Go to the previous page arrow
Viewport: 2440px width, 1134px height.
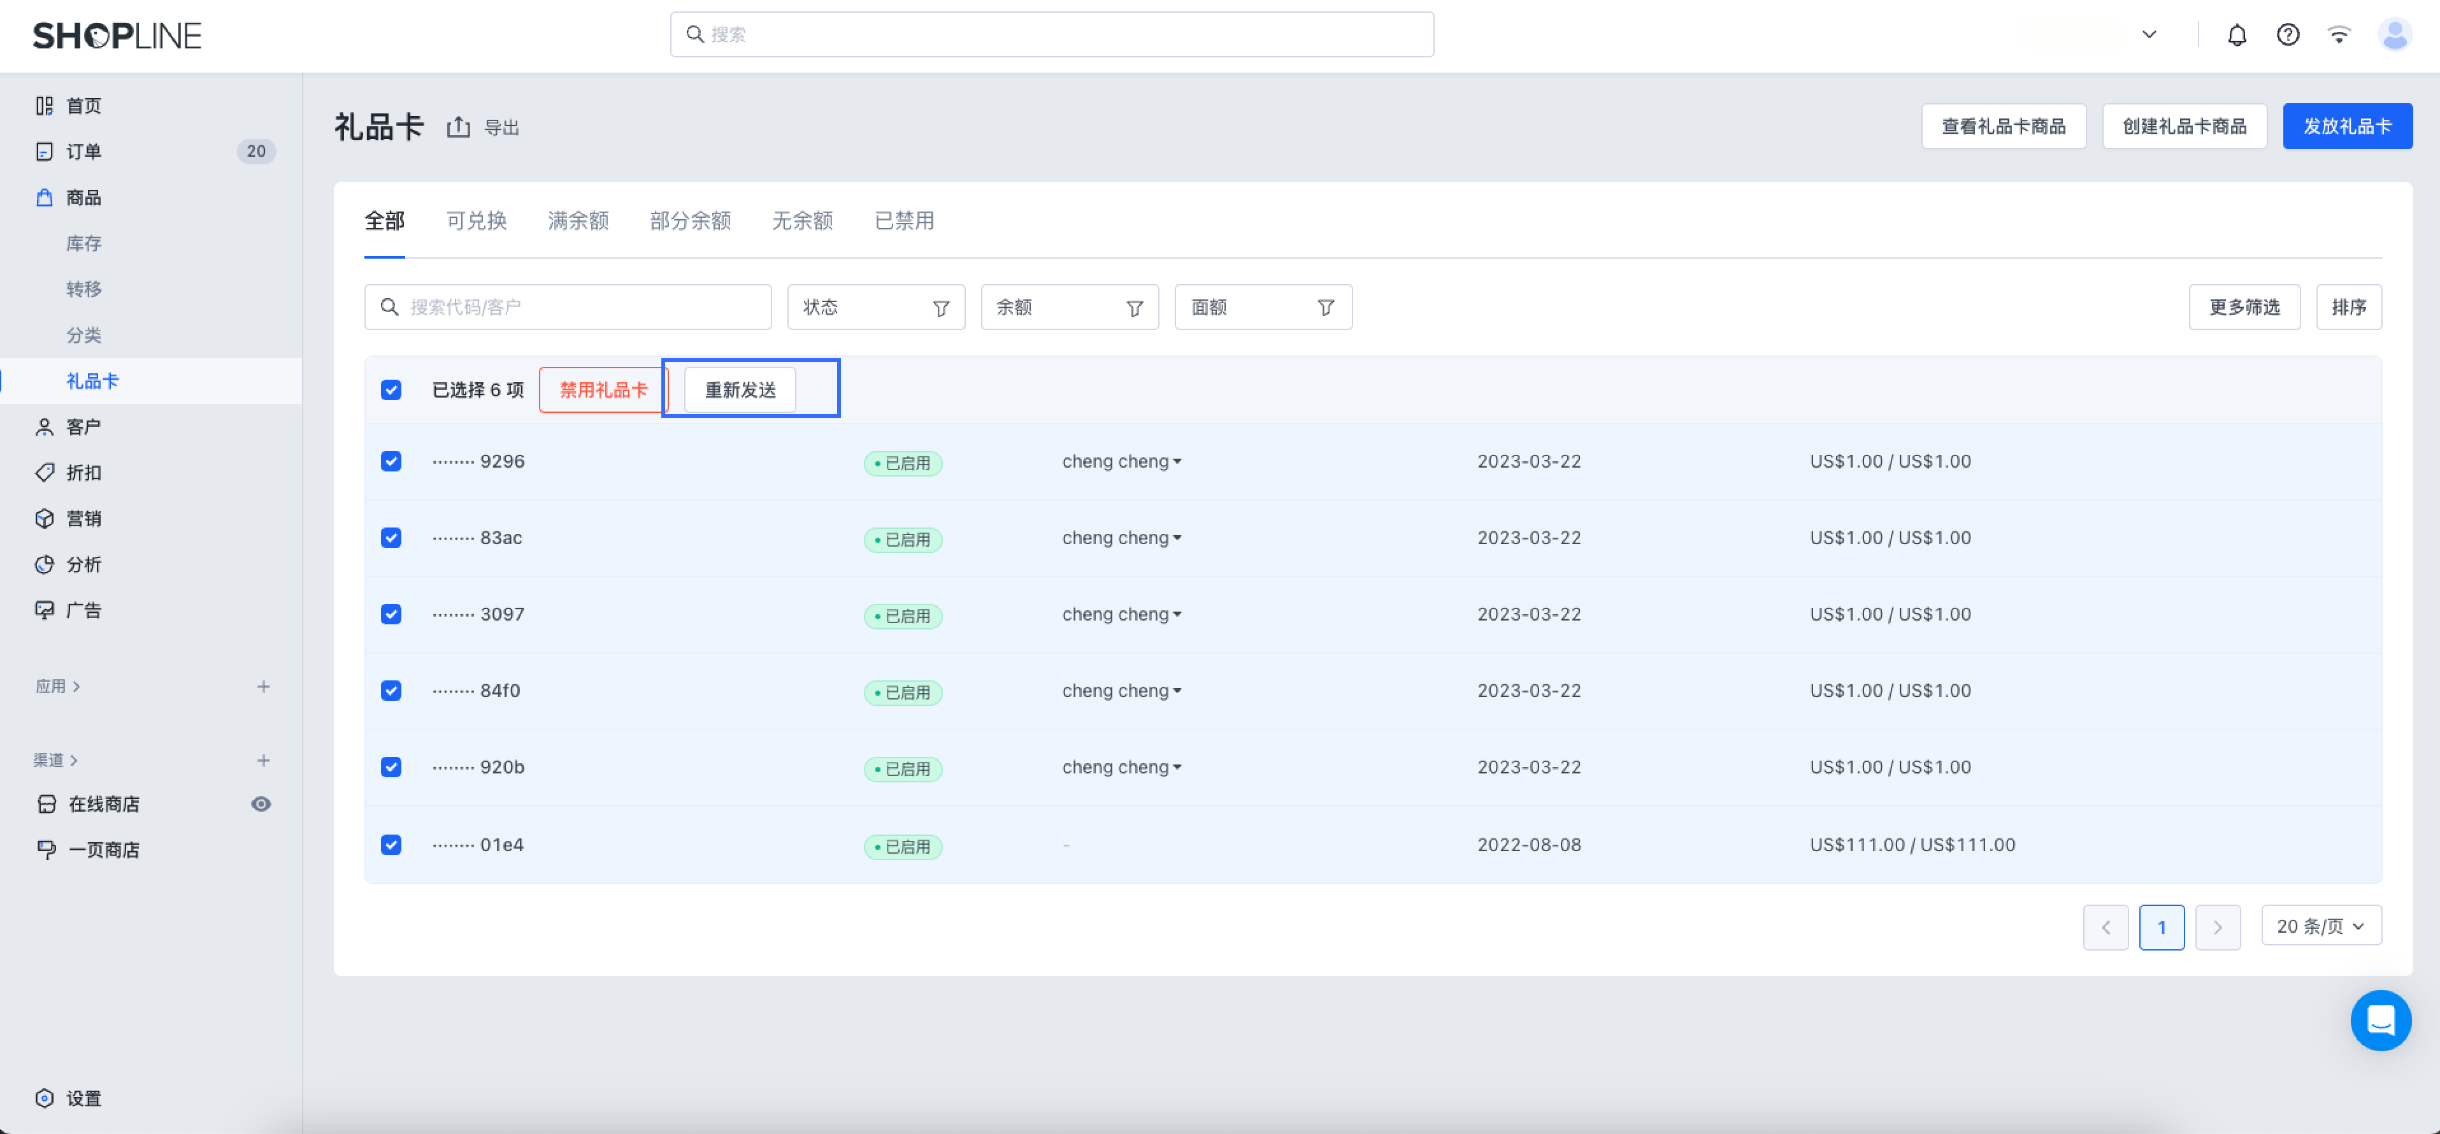[x=2106, y=928]
